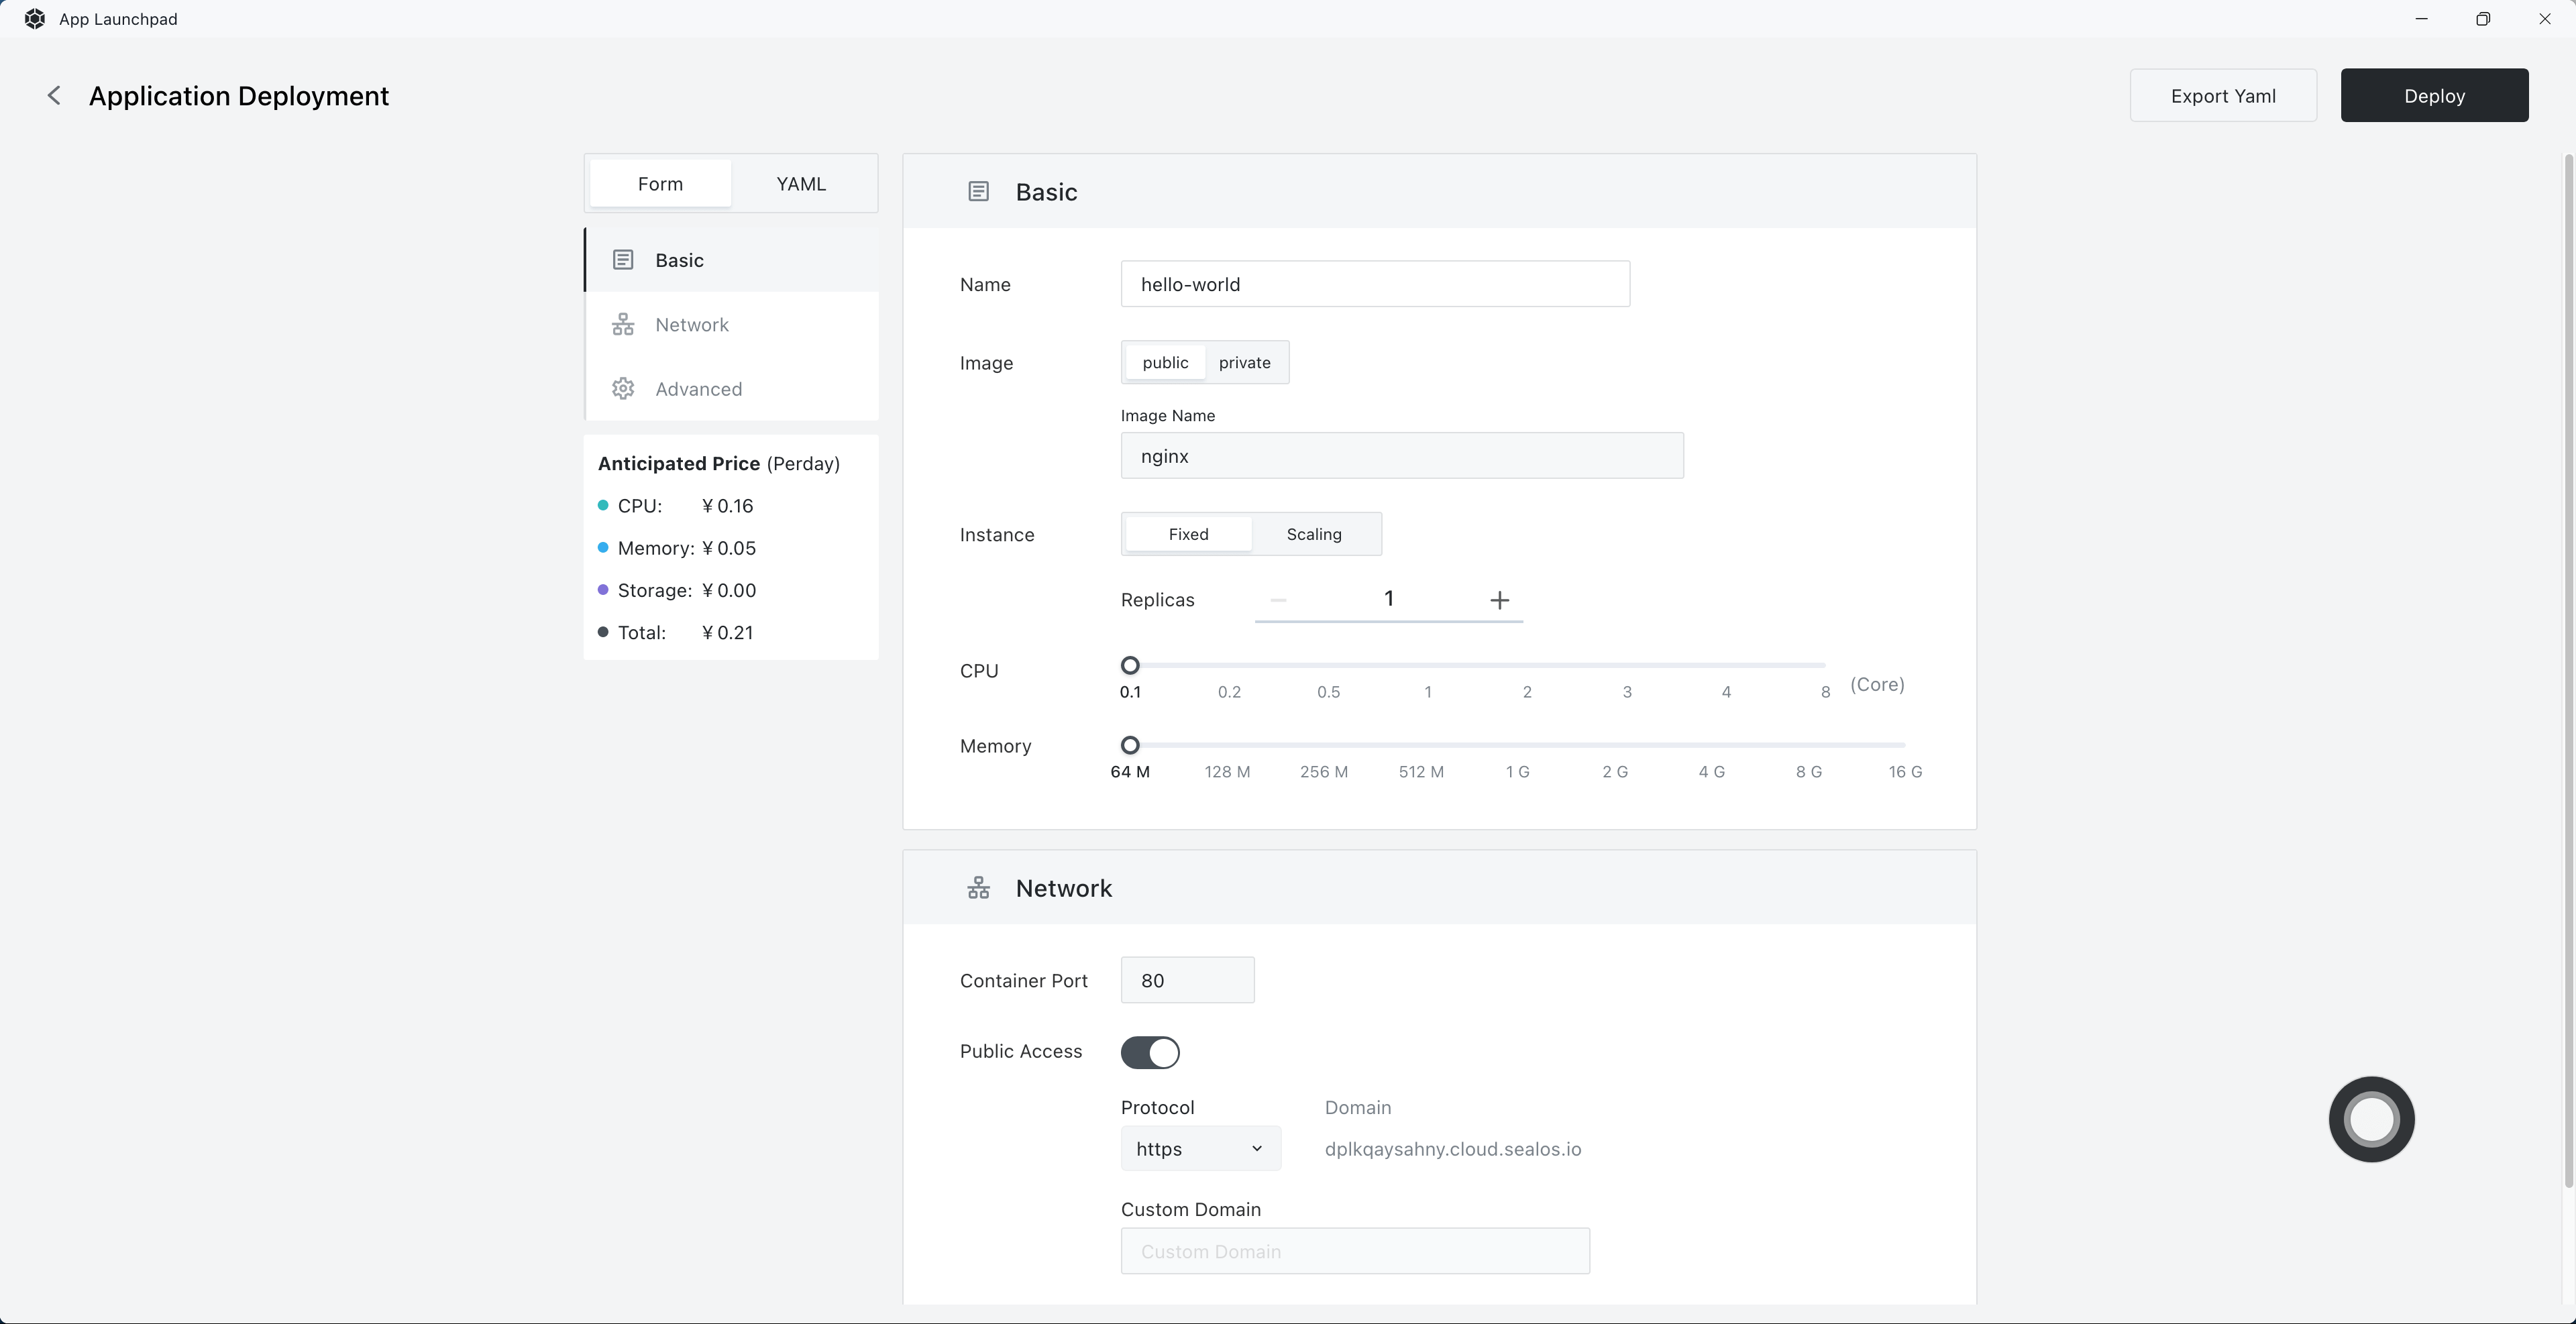Click the Replicas value 1

[1388, 598]
